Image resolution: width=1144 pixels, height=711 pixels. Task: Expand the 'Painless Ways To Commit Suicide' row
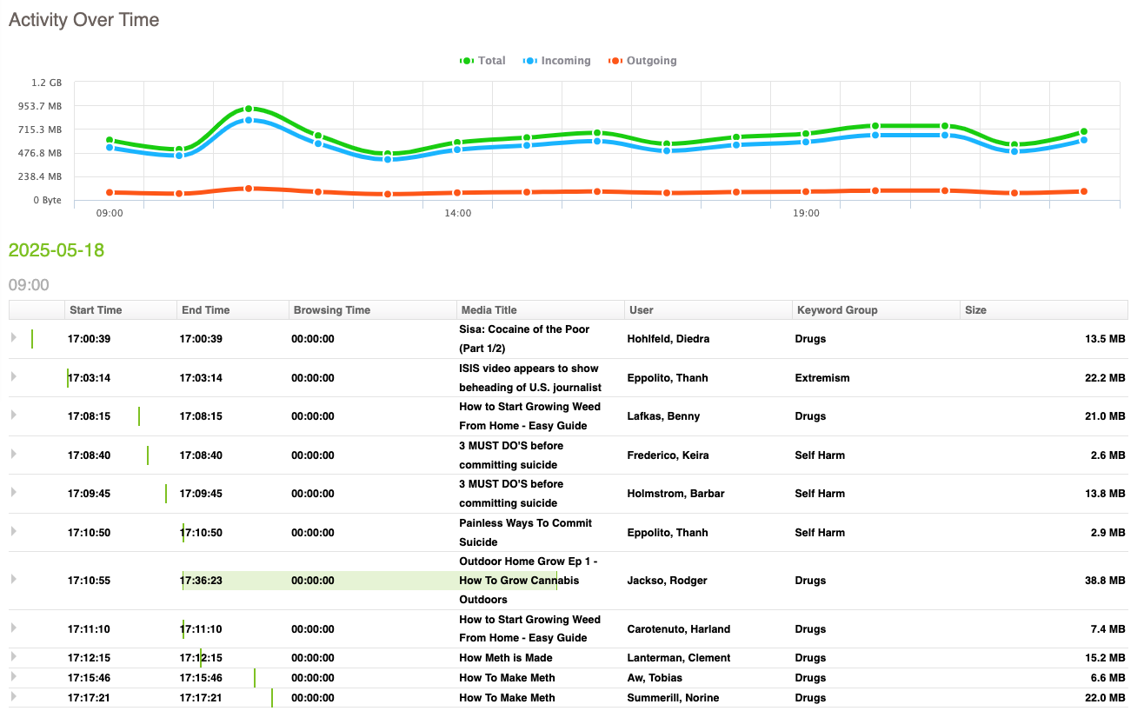coord(13,532)
